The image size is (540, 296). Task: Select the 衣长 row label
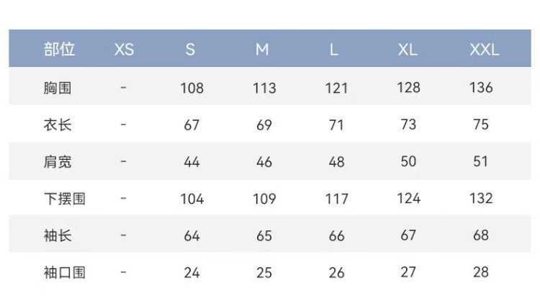pos(58,125)
